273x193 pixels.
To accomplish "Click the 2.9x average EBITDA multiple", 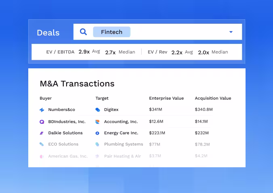I will click(84, 52).
